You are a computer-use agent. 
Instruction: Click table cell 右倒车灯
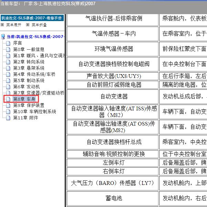pos(113,171)
